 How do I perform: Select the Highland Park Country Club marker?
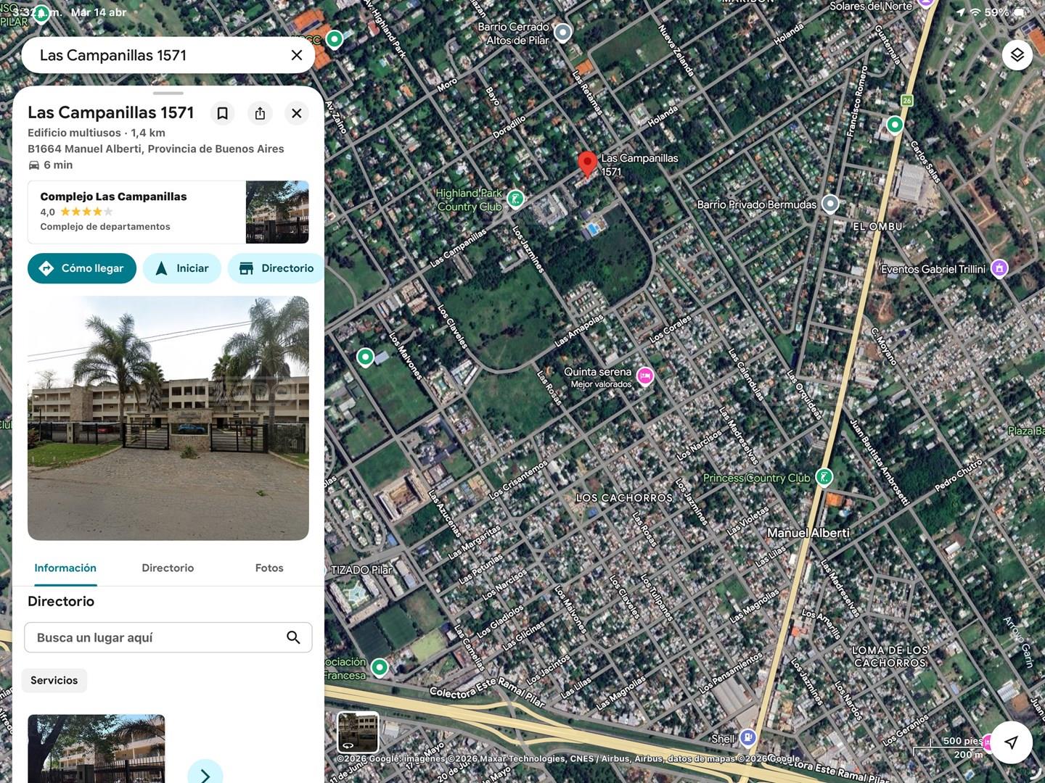515,198
